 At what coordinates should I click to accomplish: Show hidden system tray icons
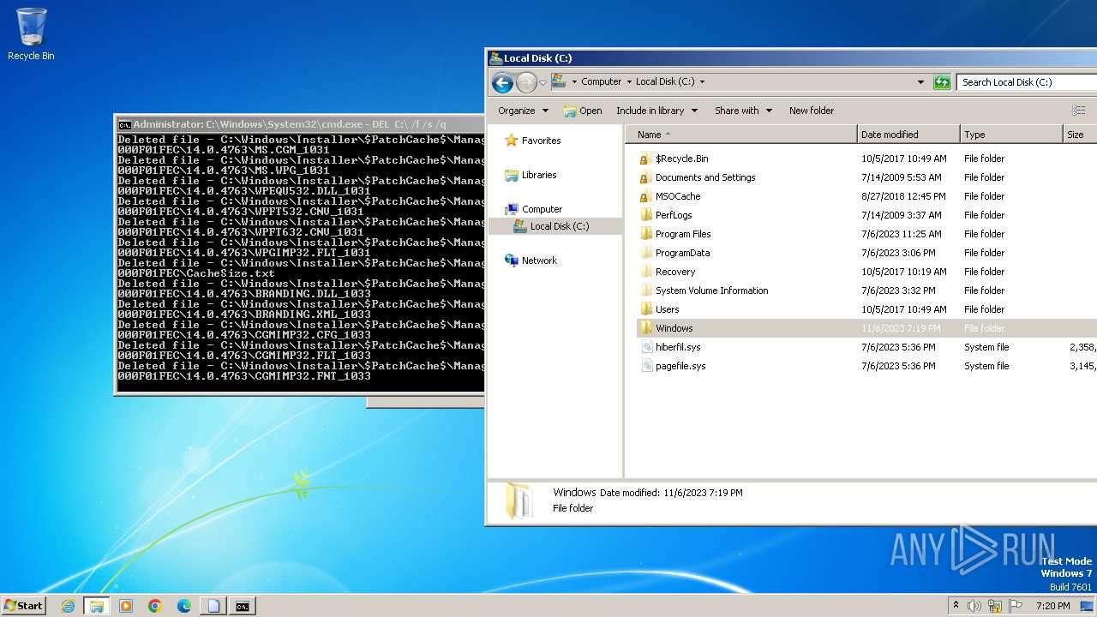956,606
